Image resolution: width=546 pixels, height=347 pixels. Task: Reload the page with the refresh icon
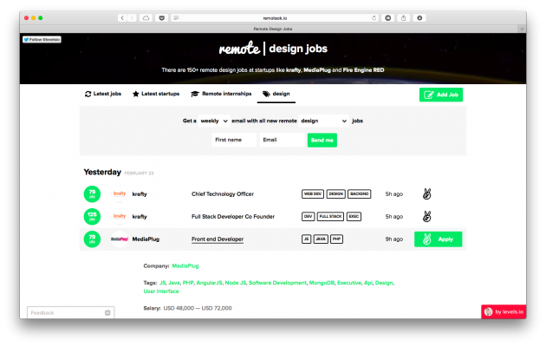[x=374, y=17]
